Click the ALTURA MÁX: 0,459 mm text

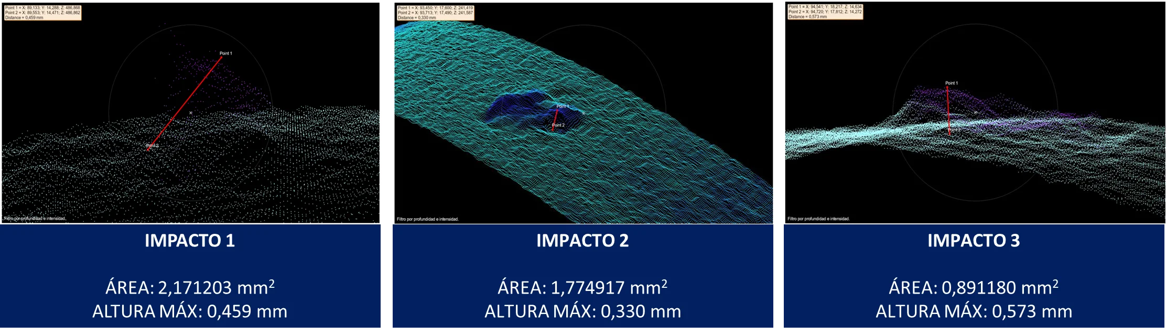190,311
